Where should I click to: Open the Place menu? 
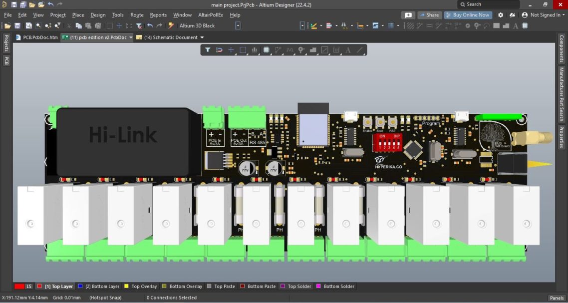click(x=78, y=15)
